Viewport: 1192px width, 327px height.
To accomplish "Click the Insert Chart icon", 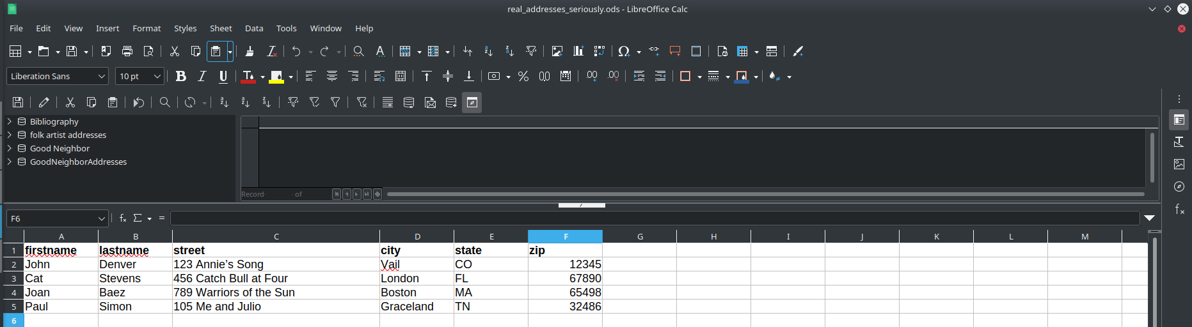I will (x=578, y=51).
